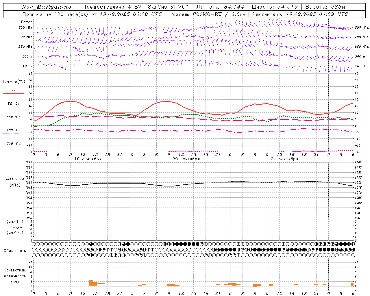Click the 'Облачность' cloudiness label

[15, 251]
